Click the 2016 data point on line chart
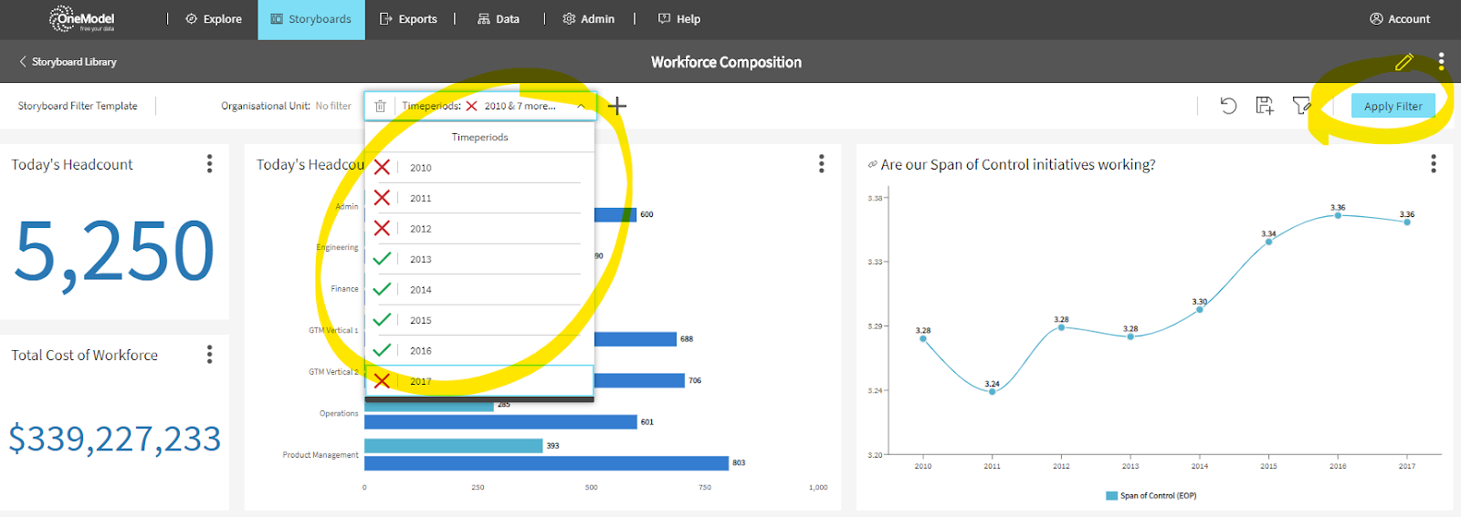The image size is (1461, 517). (1338, 215)
